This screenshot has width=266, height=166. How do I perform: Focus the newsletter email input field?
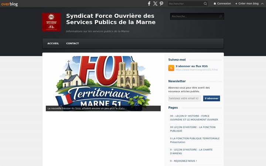[x=184, y=98]
